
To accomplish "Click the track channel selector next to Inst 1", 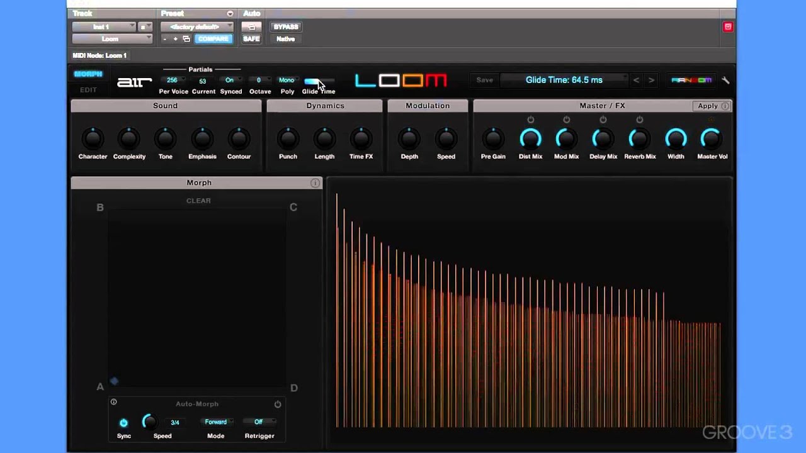I will (145, 27).
